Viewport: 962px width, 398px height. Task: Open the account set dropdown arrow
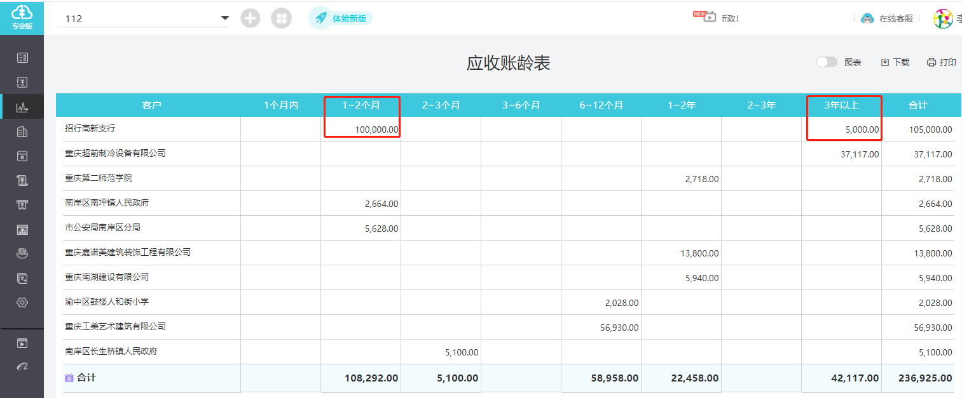tap(224, 18)
